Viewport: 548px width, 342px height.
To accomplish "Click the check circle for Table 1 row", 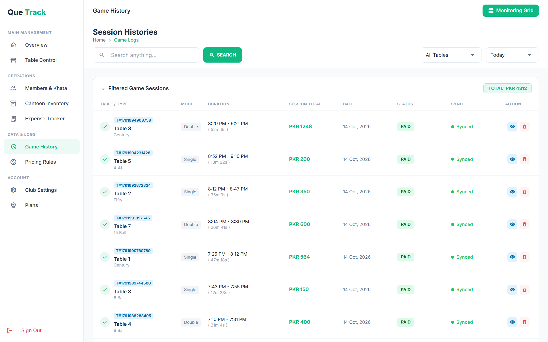I will 105,257.
